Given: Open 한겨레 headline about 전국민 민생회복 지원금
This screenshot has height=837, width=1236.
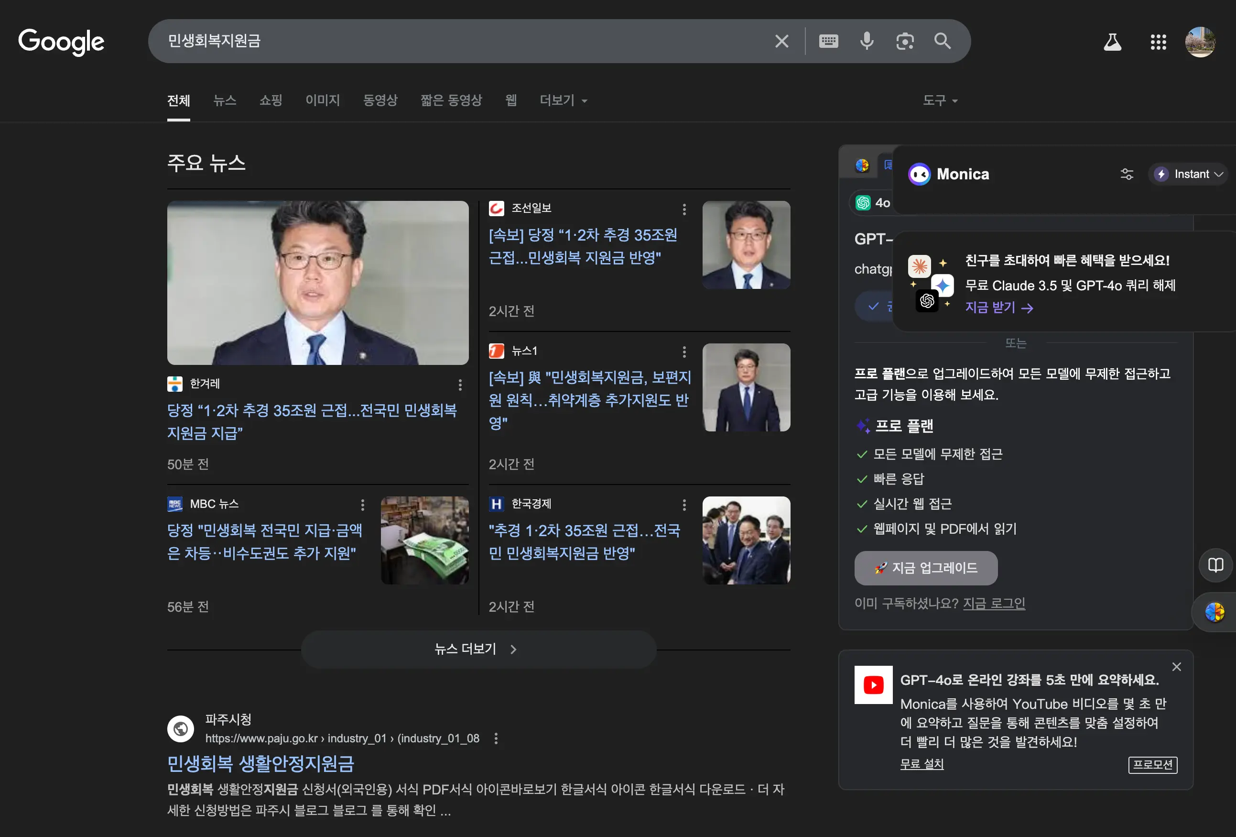Looking at the screenshot, I should tap(312, 421).
